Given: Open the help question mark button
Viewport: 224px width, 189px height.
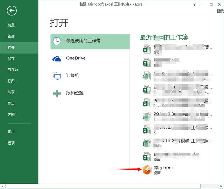Looking at the screenshot, I should tap(194, 4).
